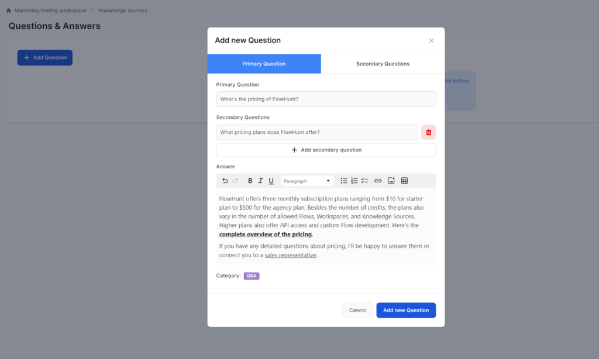Apply Italic formatting to the answer text
Screen dimensions: 599x359
click(260, 181)
